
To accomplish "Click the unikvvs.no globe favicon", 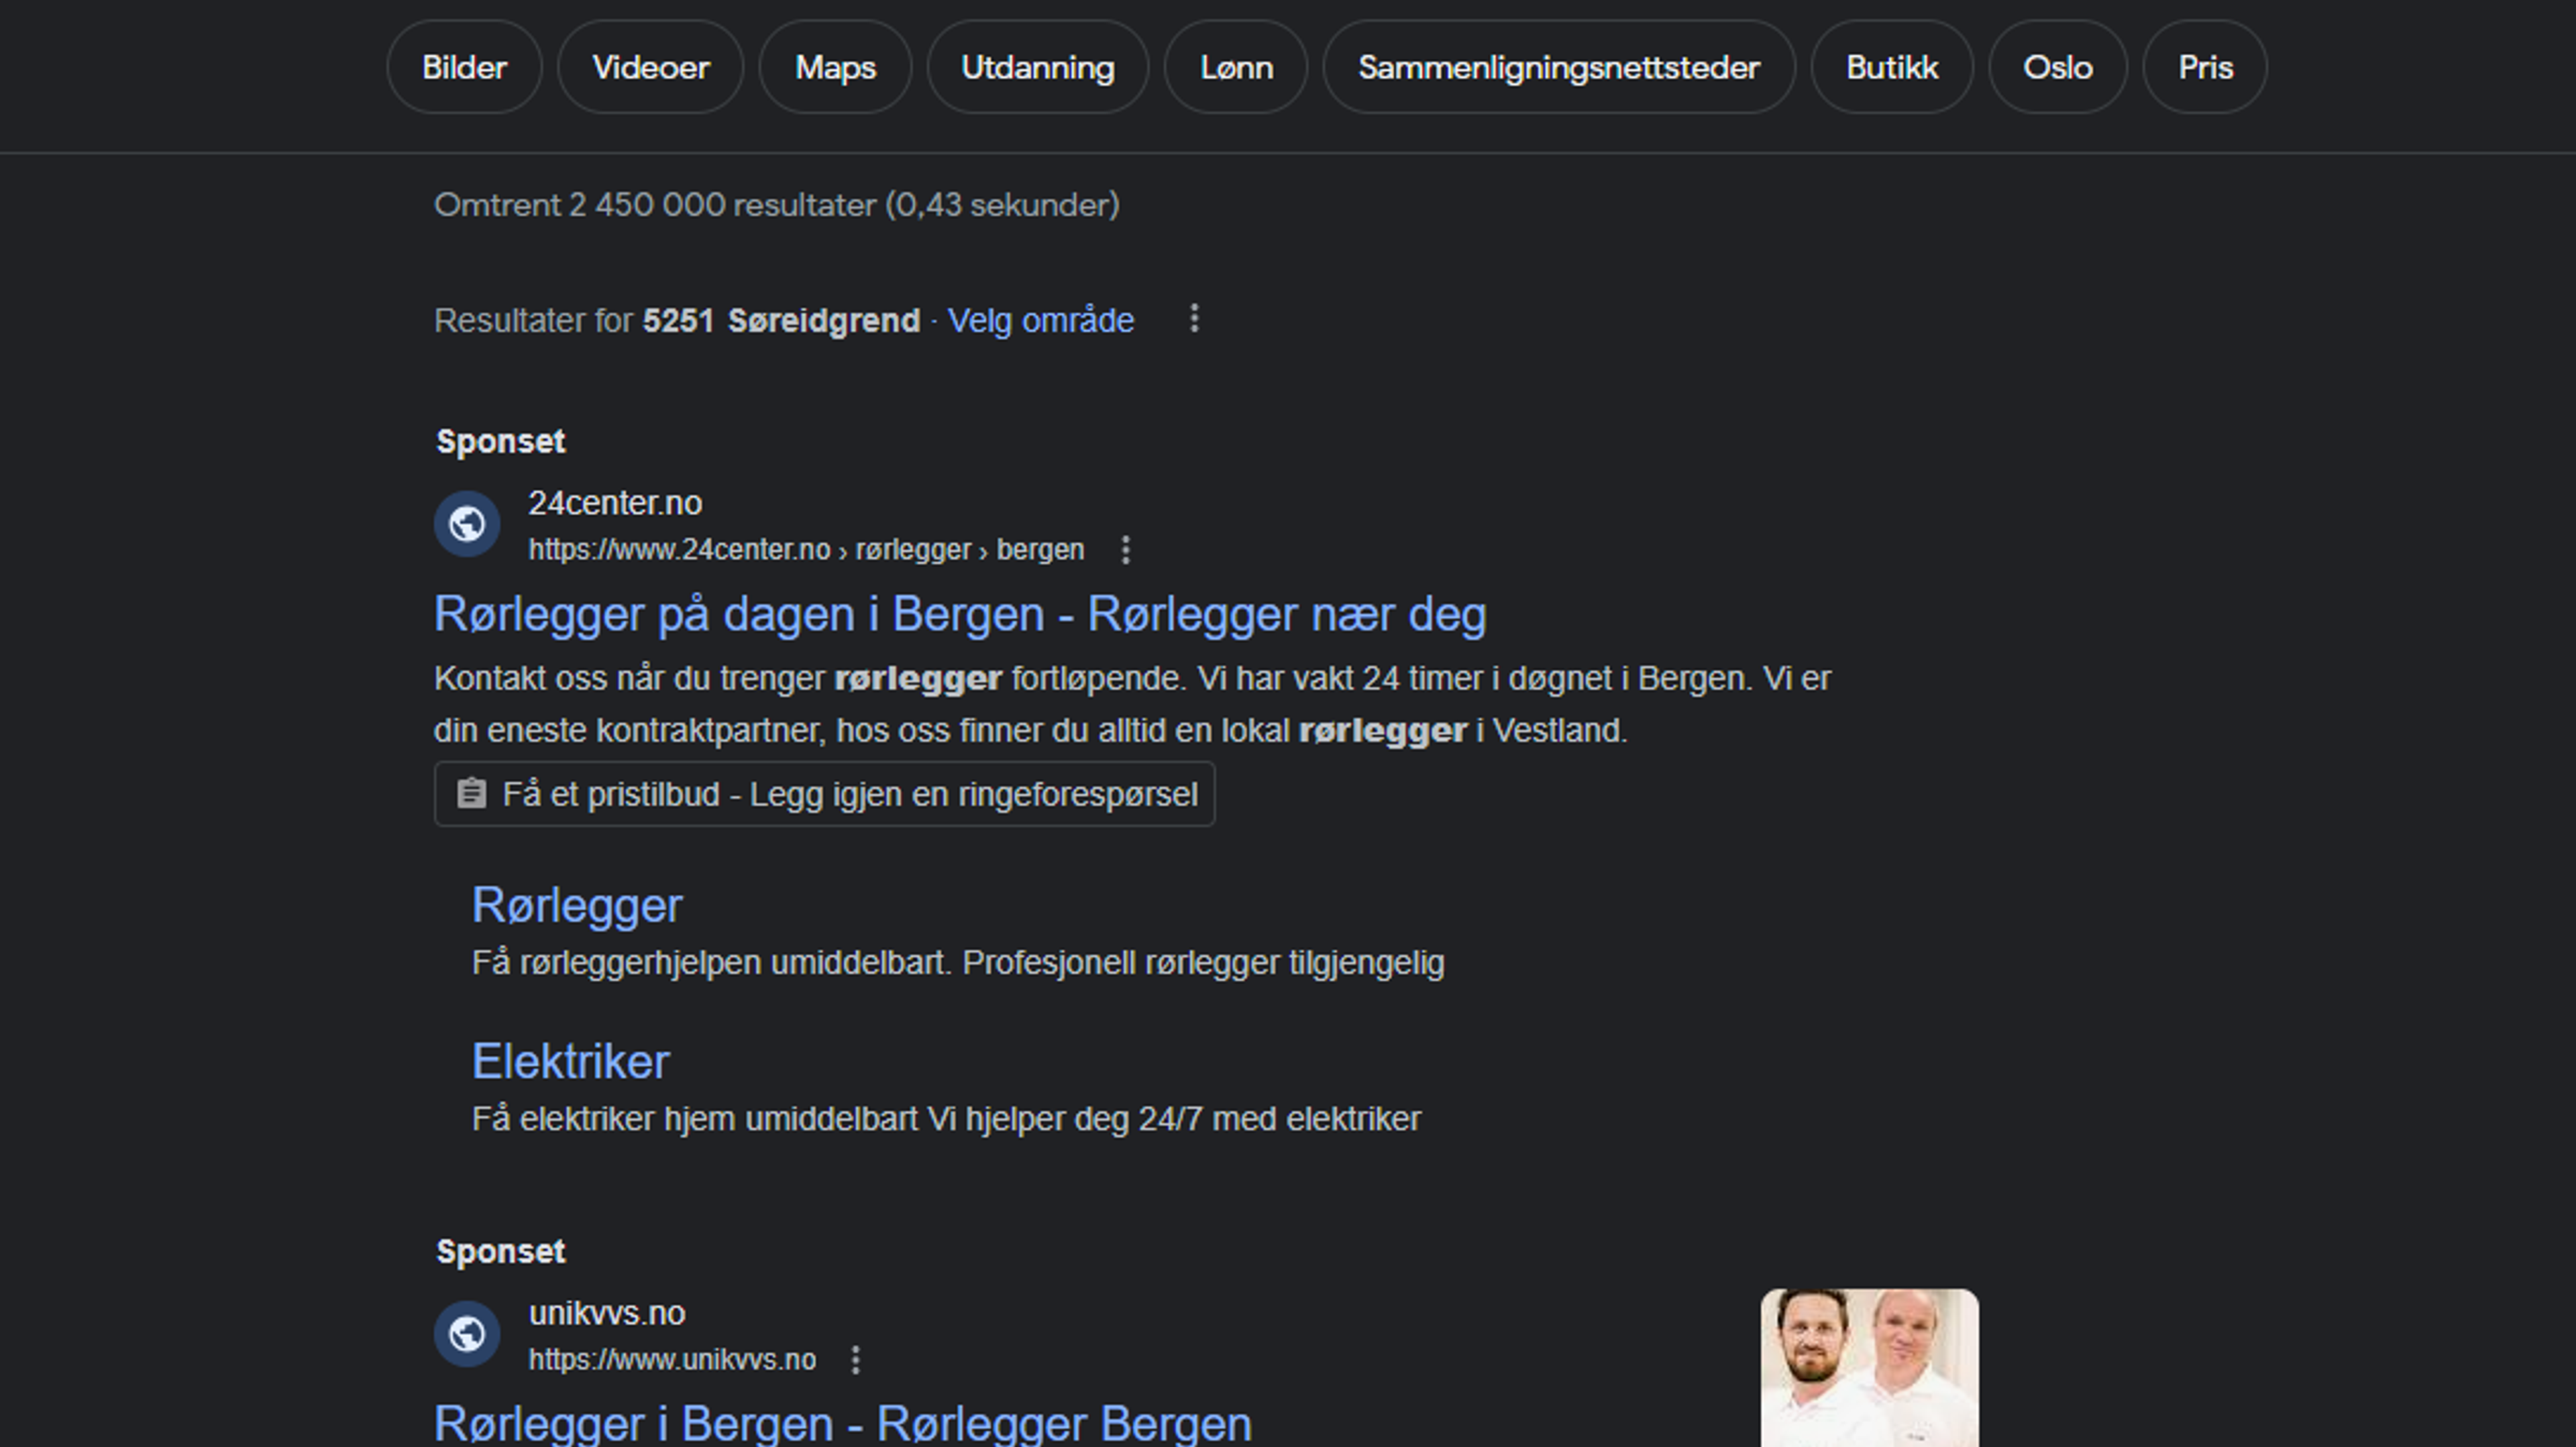I will click(x=467, y=1334).
